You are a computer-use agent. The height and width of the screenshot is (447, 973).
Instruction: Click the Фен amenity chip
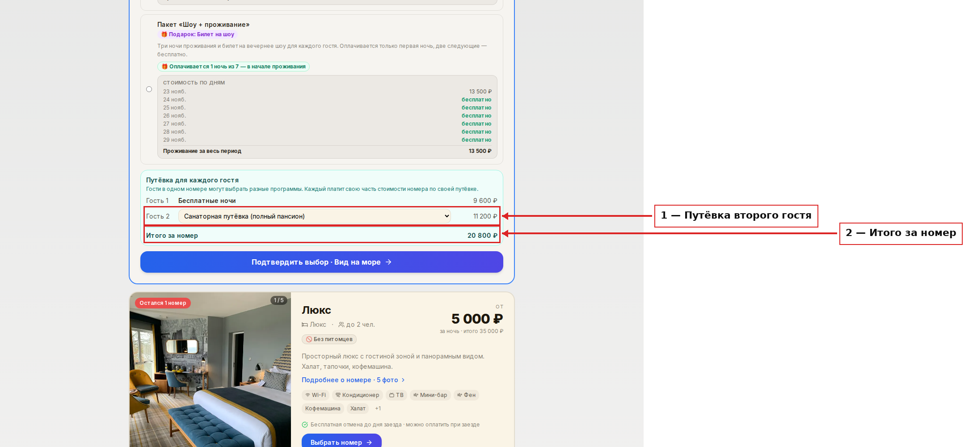click(x=466, y=395)
